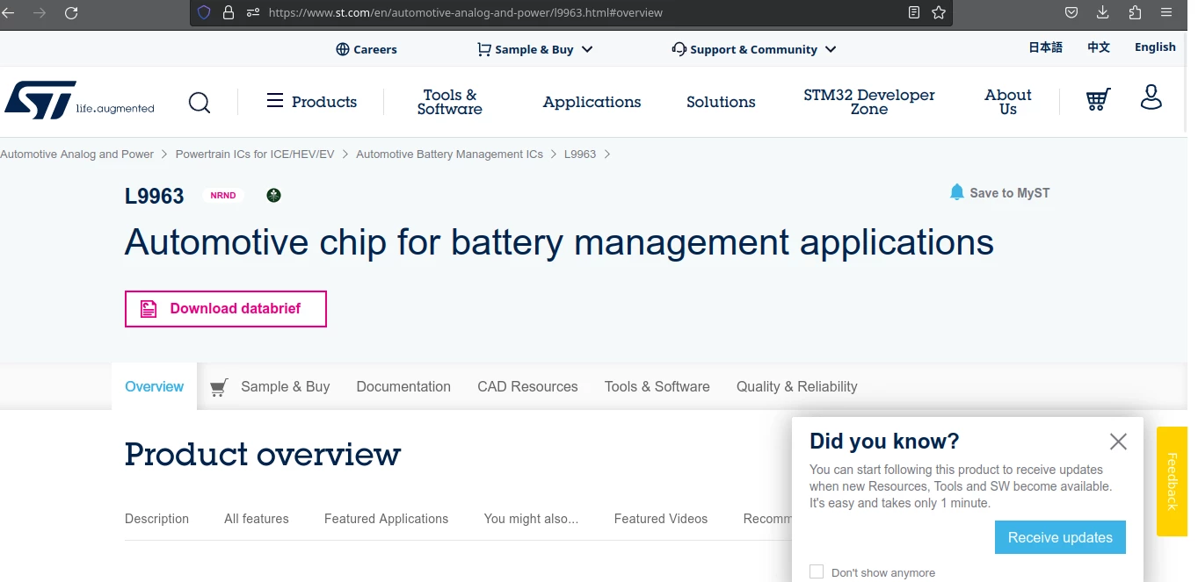Go to Automotive Battery Management ICs breadcrumb
The image size is (1198, 582).
[x=449, y=154]
